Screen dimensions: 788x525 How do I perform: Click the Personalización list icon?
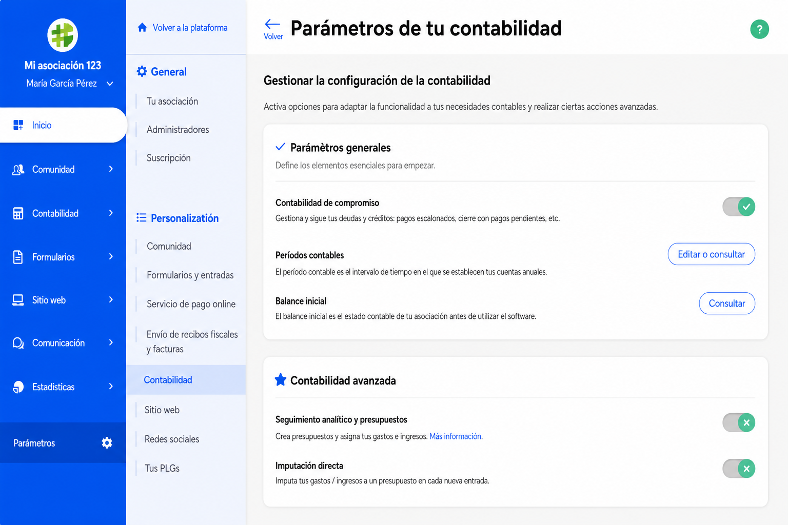point(142,218)
